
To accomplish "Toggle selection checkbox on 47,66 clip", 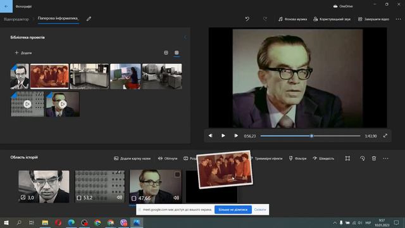I will pos(177,175).
